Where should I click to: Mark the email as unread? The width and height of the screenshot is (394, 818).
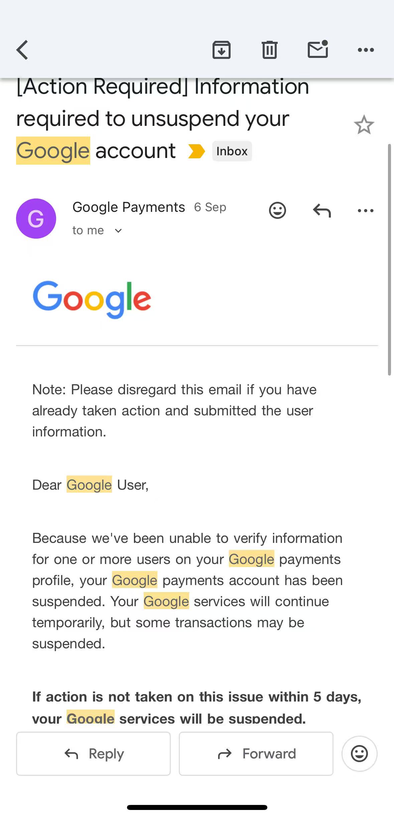pyautogui.click(x=318, y=49)
